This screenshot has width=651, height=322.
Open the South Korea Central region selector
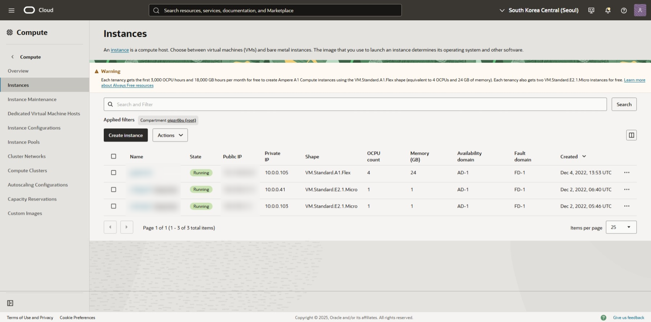(539, 10)
